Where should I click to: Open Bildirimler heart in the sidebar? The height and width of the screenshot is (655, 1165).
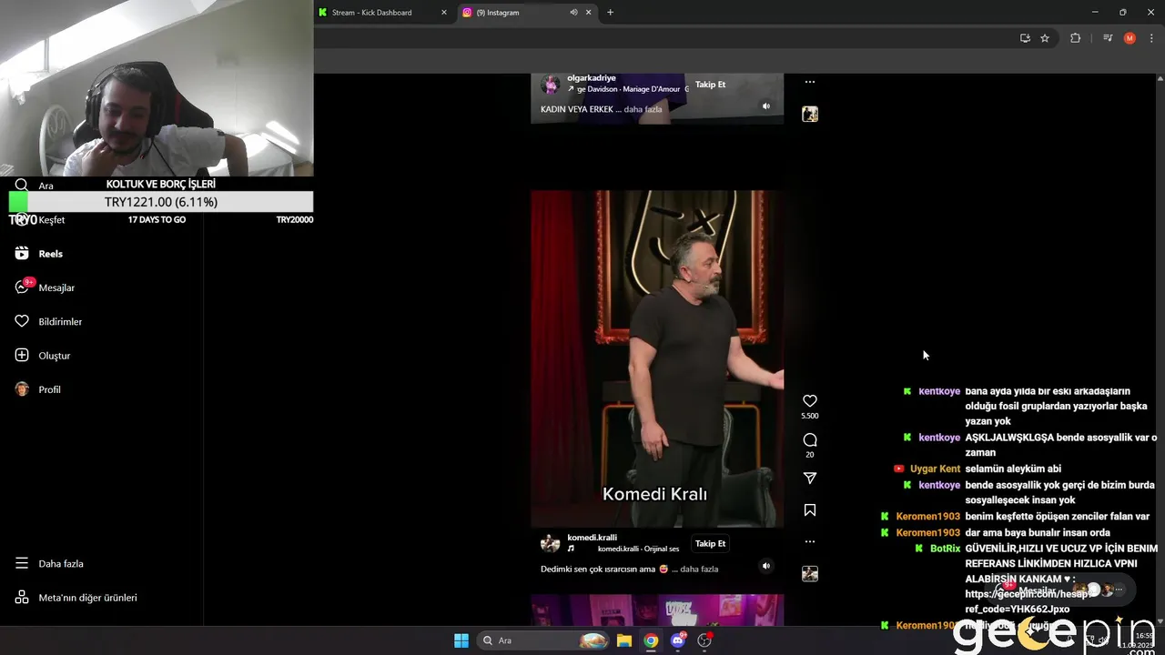(x=48, y=321)
